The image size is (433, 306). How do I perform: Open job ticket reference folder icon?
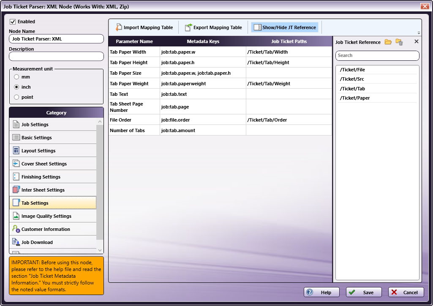388,42
